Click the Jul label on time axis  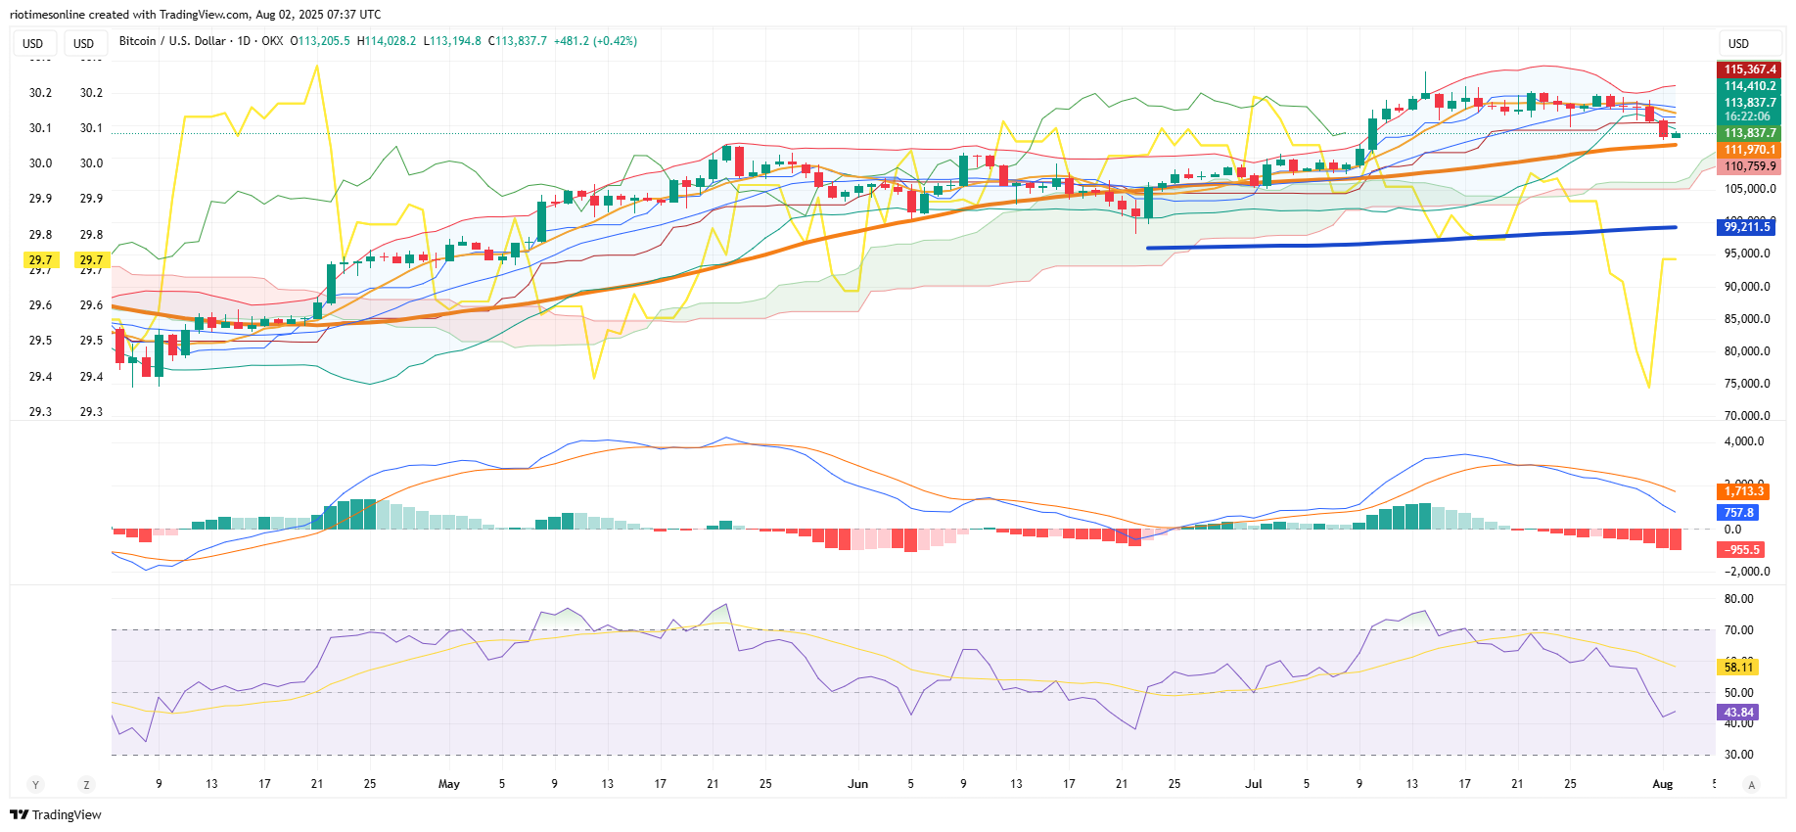(x=1254, y=784)
